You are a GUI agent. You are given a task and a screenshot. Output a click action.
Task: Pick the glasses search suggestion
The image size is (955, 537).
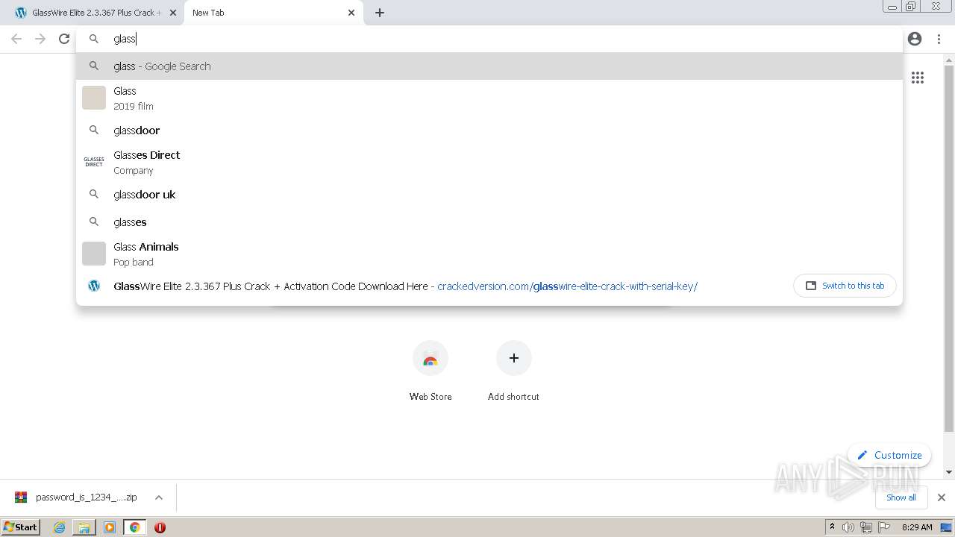pos(489,222)
